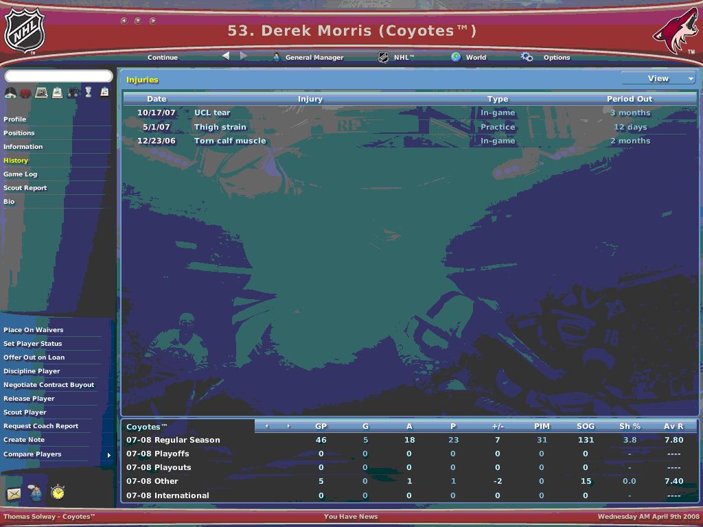Open the home screen house icon
The image size is (703, 527).
10,93
